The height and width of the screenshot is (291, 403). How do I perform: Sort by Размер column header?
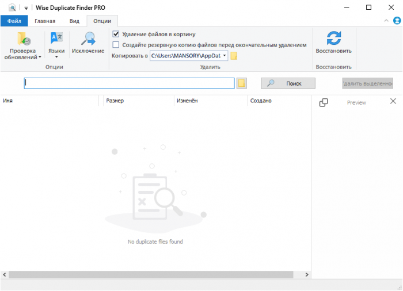(139, 101)
